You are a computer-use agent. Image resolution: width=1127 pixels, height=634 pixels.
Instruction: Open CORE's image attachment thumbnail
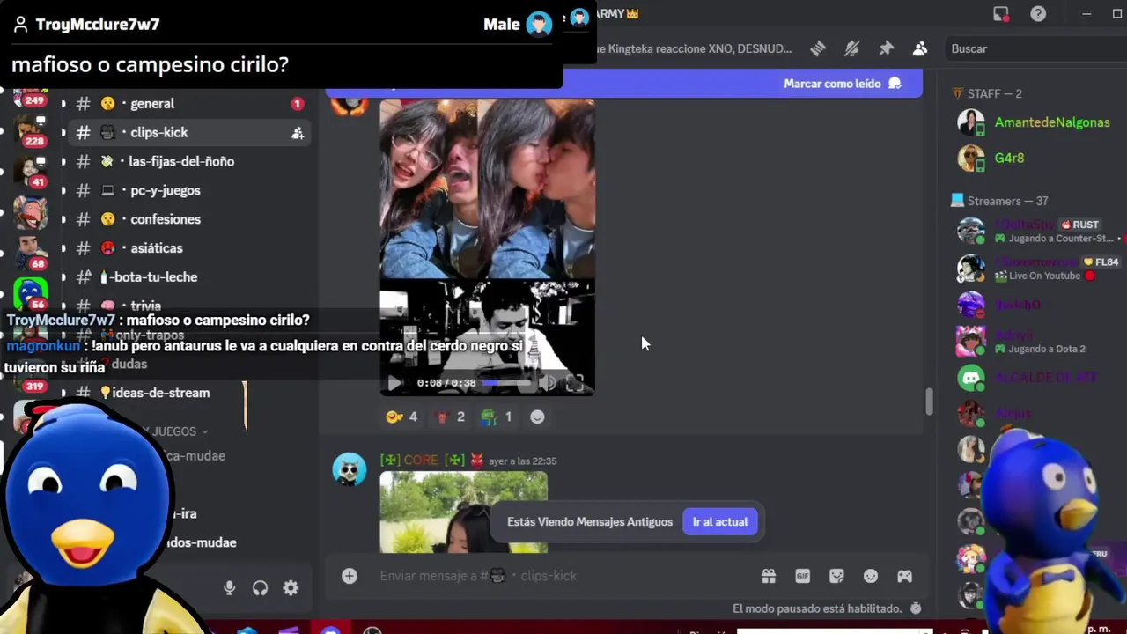tap(463, 512)
